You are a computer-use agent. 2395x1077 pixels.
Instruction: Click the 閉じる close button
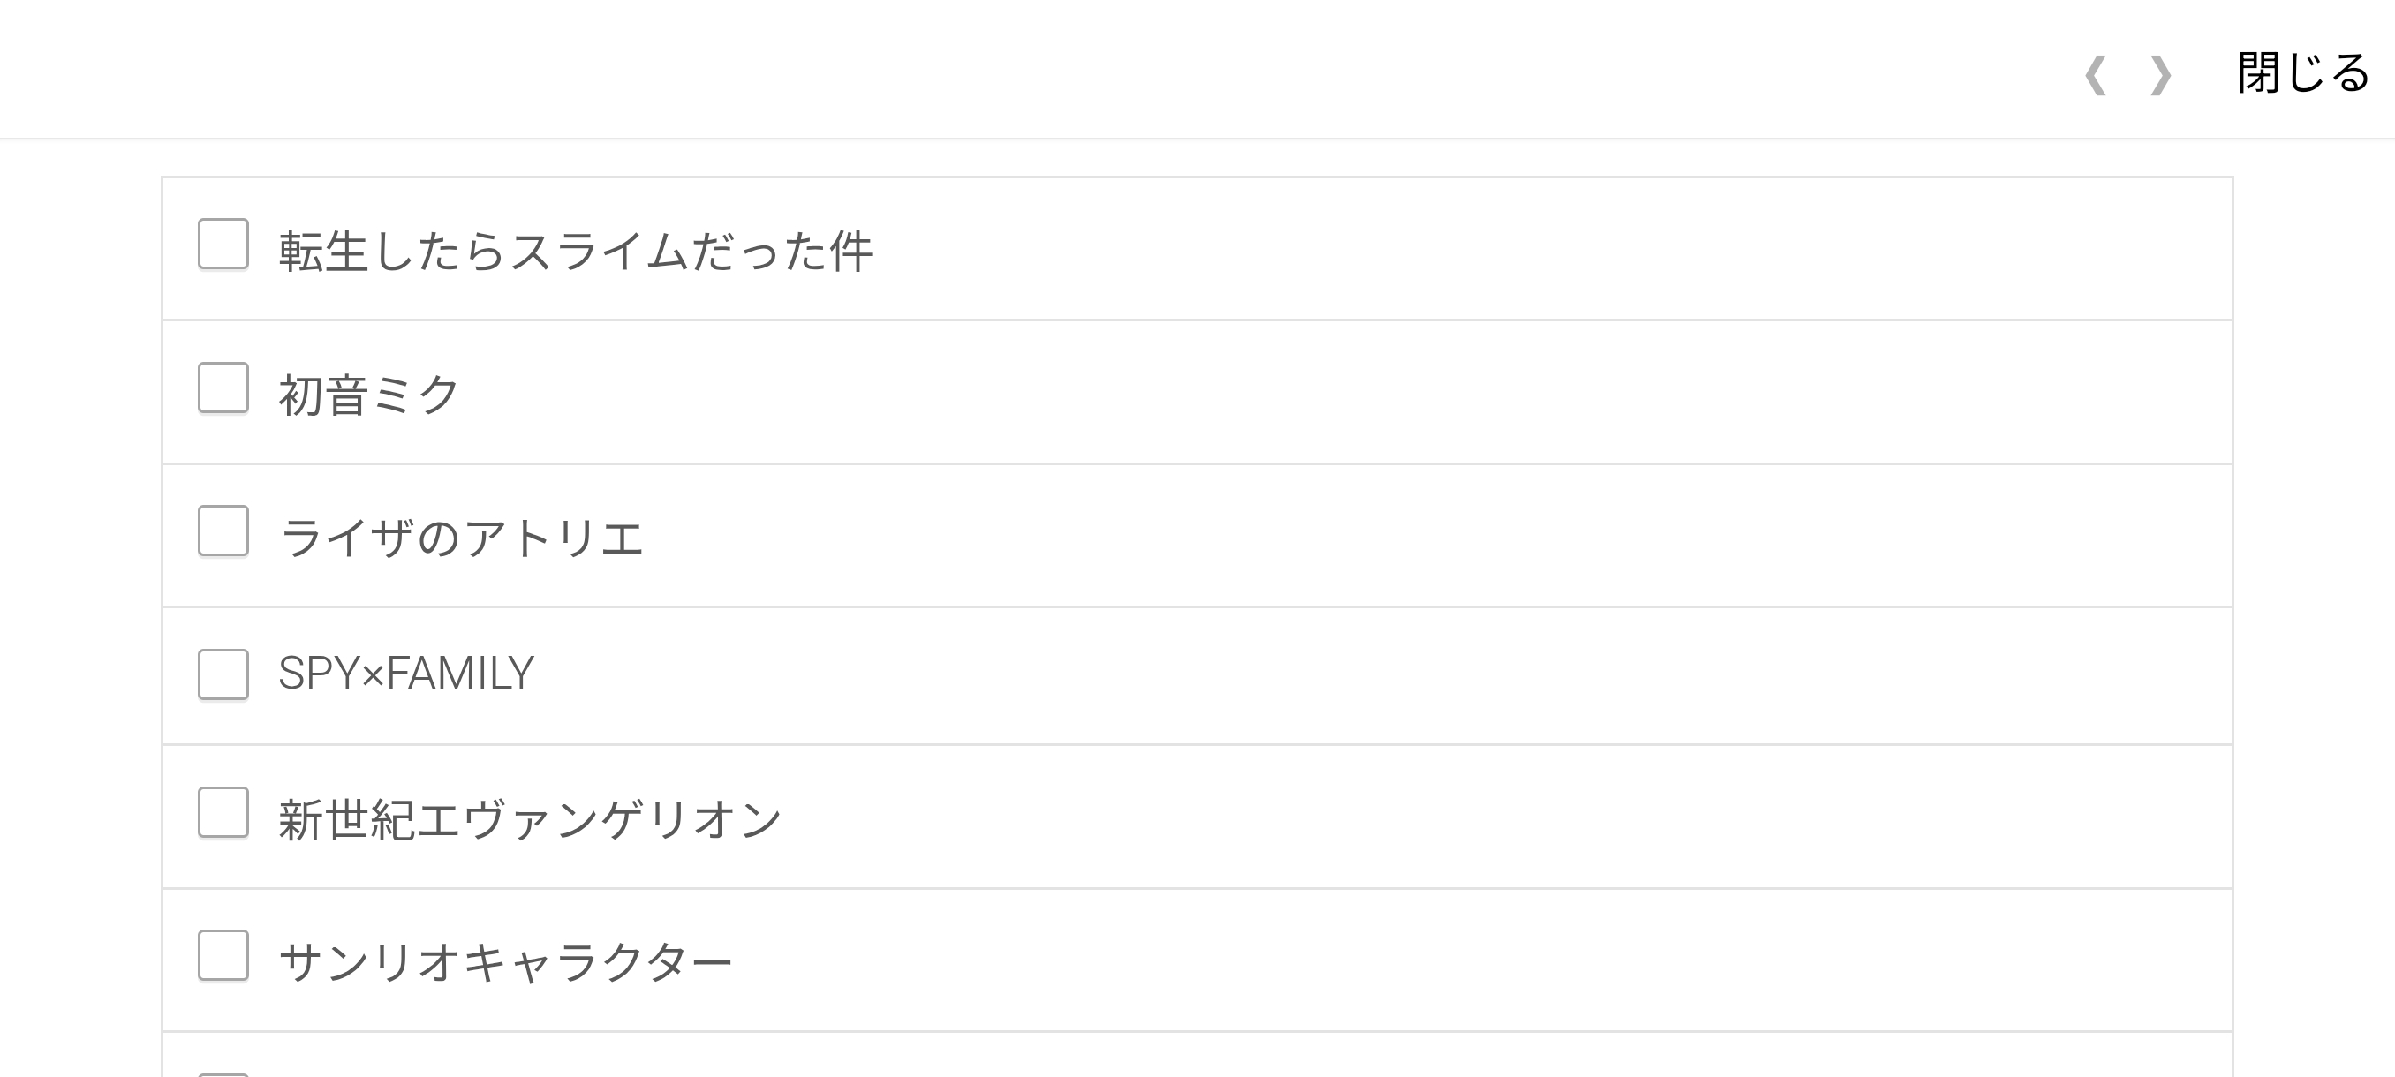[x=2302, y=73]
